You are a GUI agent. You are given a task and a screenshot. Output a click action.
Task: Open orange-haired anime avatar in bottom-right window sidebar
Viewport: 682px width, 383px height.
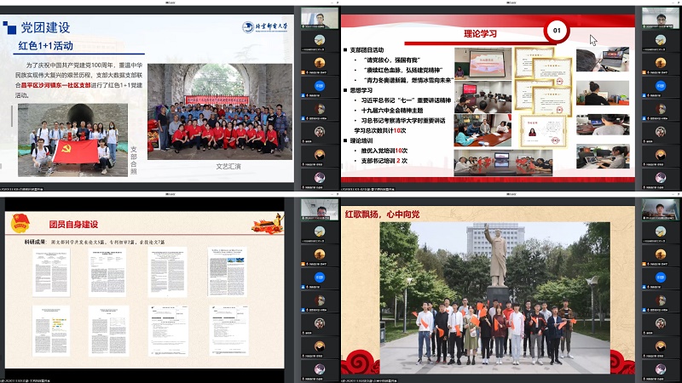point(661,346)
